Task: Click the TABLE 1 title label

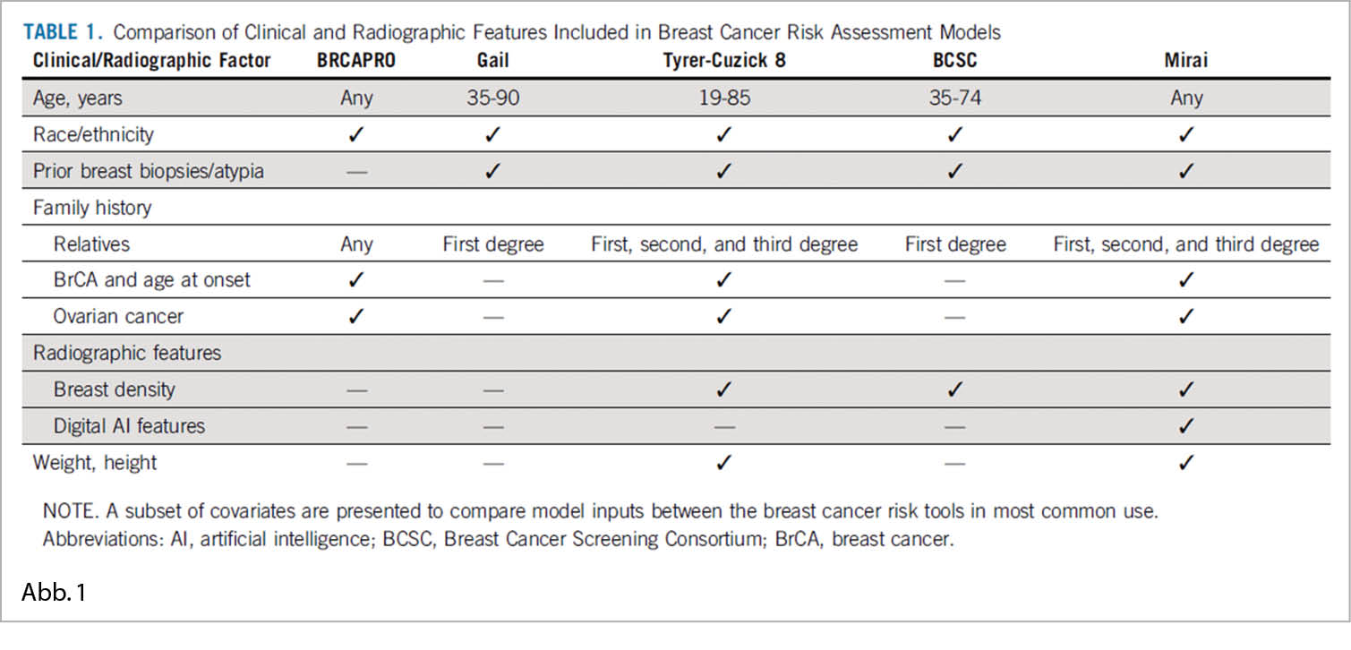Action: 63,33
